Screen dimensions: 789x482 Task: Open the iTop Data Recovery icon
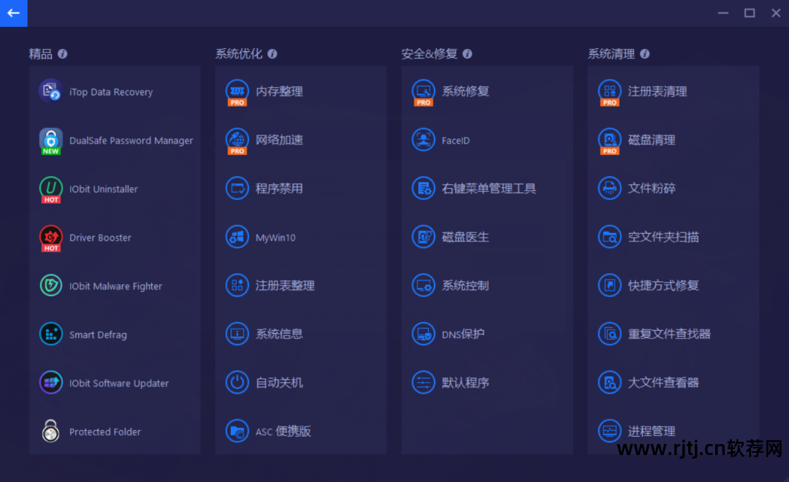(51, 91)
